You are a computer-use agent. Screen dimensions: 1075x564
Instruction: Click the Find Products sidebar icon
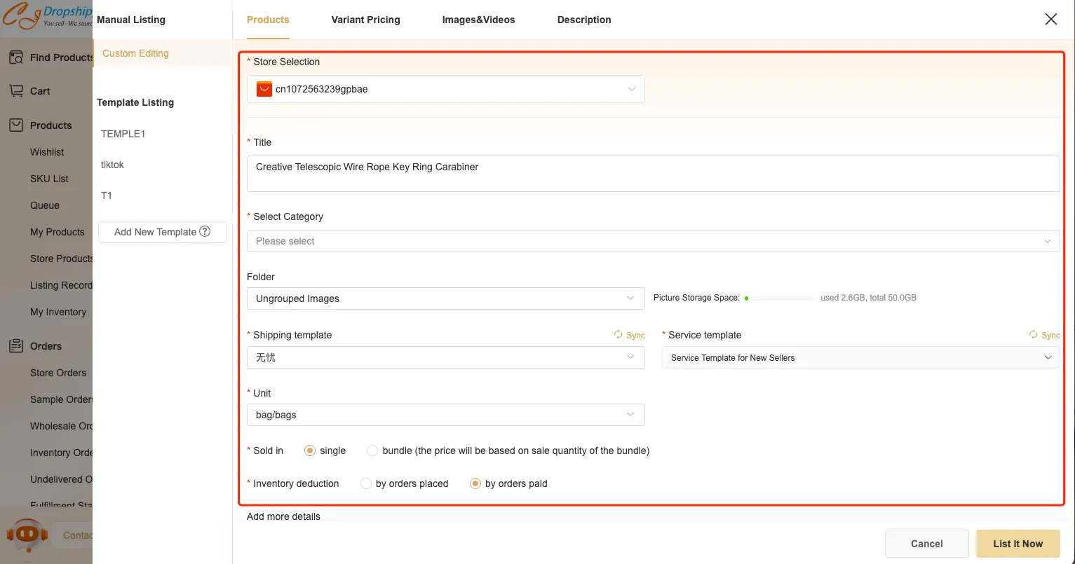(15, 57)
